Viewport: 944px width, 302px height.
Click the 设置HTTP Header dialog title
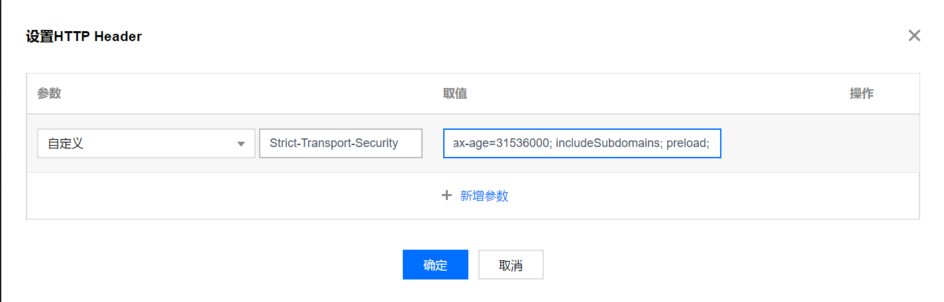(x=83, y=36)
